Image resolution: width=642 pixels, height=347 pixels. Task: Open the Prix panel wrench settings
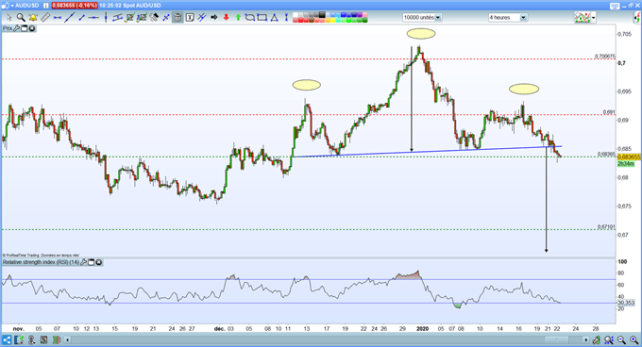pos(17,28)
